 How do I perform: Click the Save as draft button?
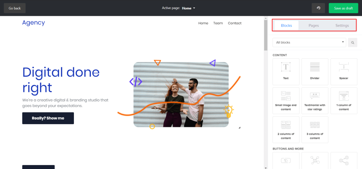tap(343, 8)
